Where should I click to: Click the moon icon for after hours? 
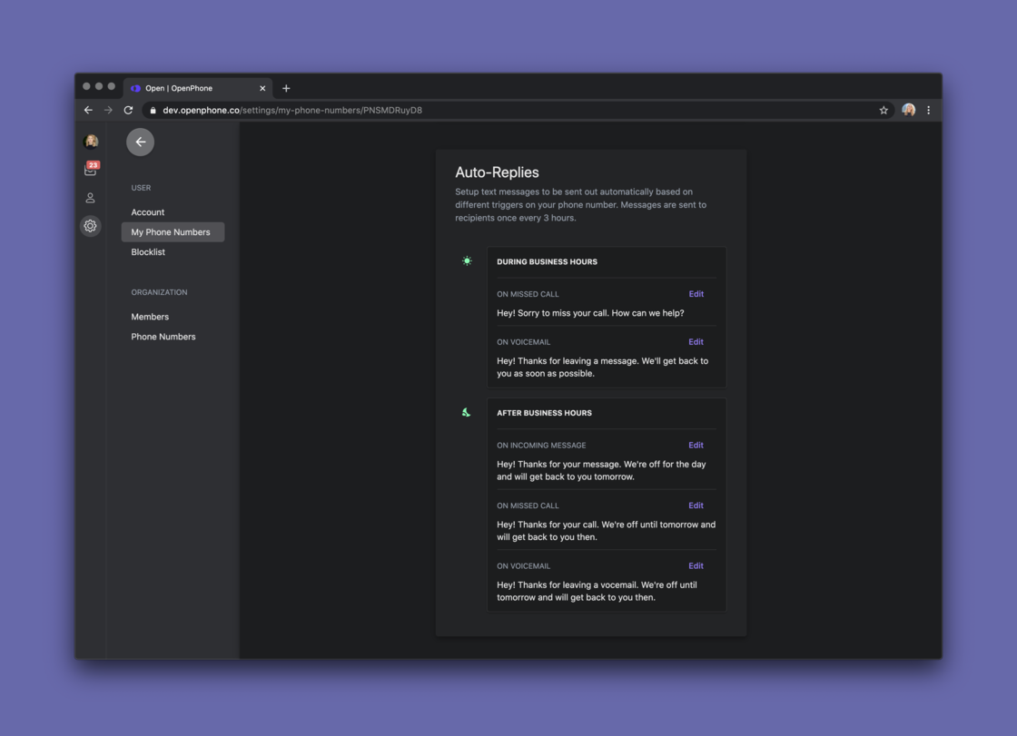tap(467, 412)
